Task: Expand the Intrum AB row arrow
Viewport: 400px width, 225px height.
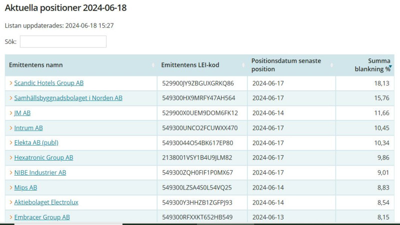Action: click(10, 128)
